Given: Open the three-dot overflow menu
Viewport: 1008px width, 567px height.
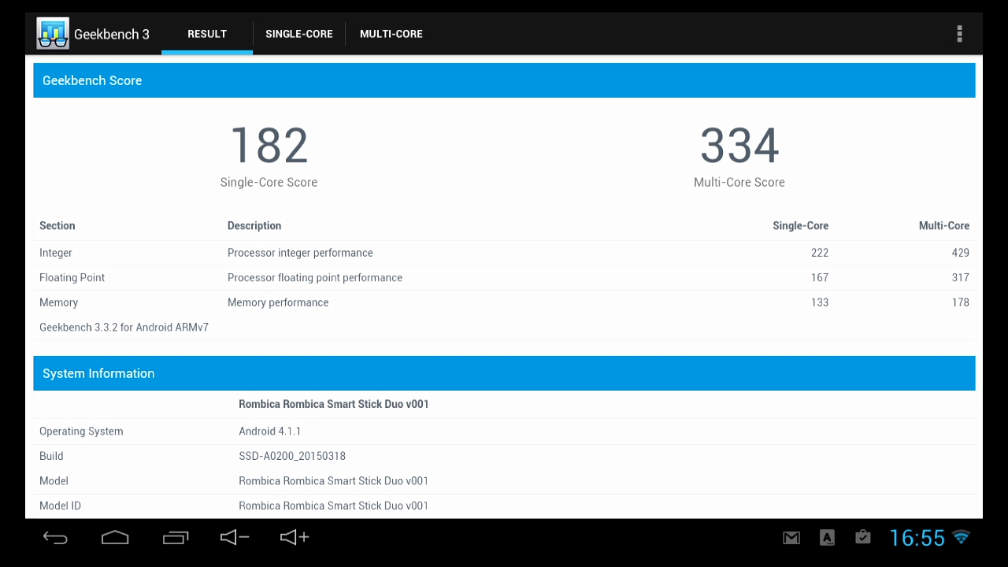Looking at the screenshot, I should coord(959,34).
